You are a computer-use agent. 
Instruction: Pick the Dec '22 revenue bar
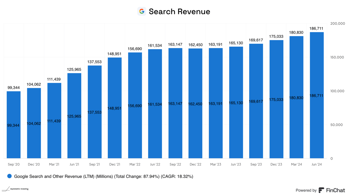(195, 104)
